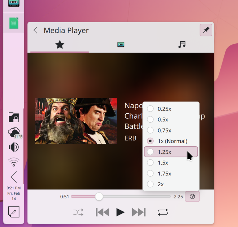Skip to the previous track

pyautogui.click(x=102, y=212)
